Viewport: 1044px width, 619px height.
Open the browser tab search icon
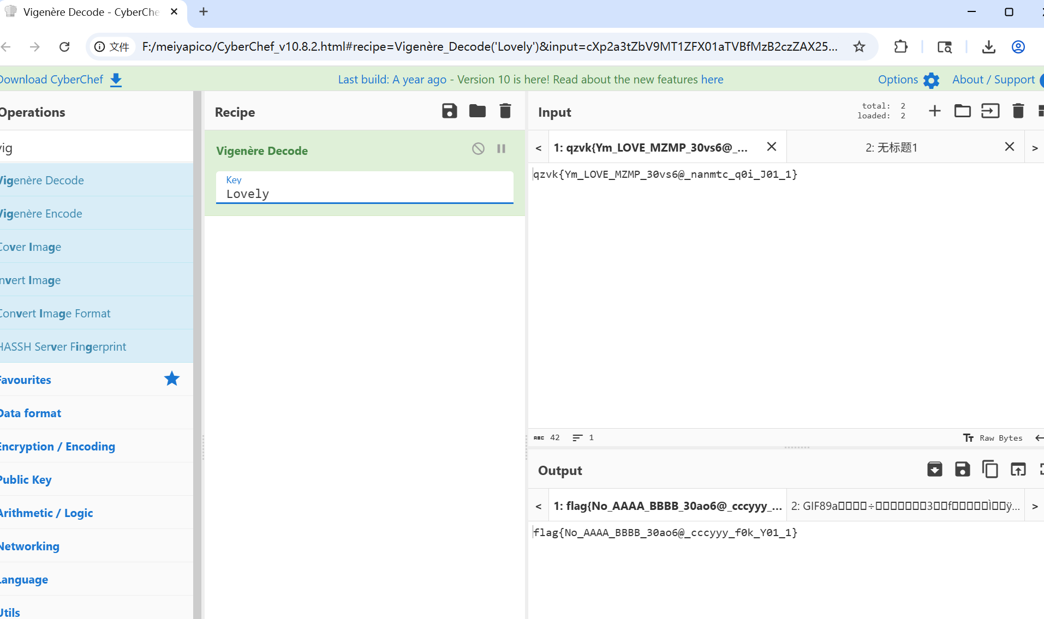click(x=945, y=47)
